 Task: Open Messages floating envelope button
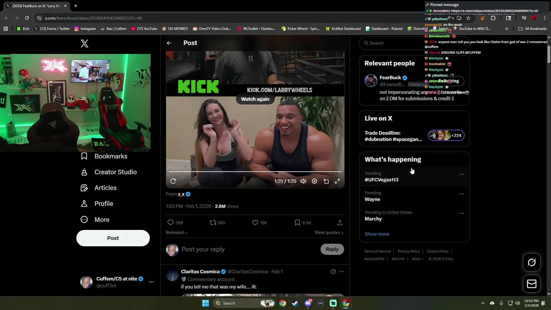point(532,284)
